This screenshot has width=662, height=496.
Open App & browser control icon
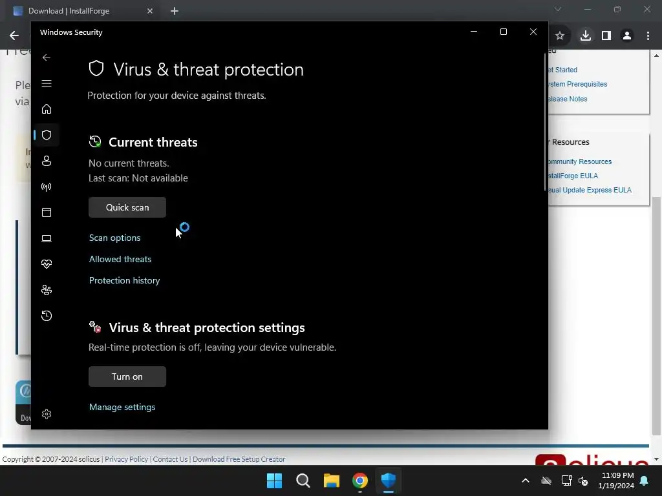coord(47,212)
